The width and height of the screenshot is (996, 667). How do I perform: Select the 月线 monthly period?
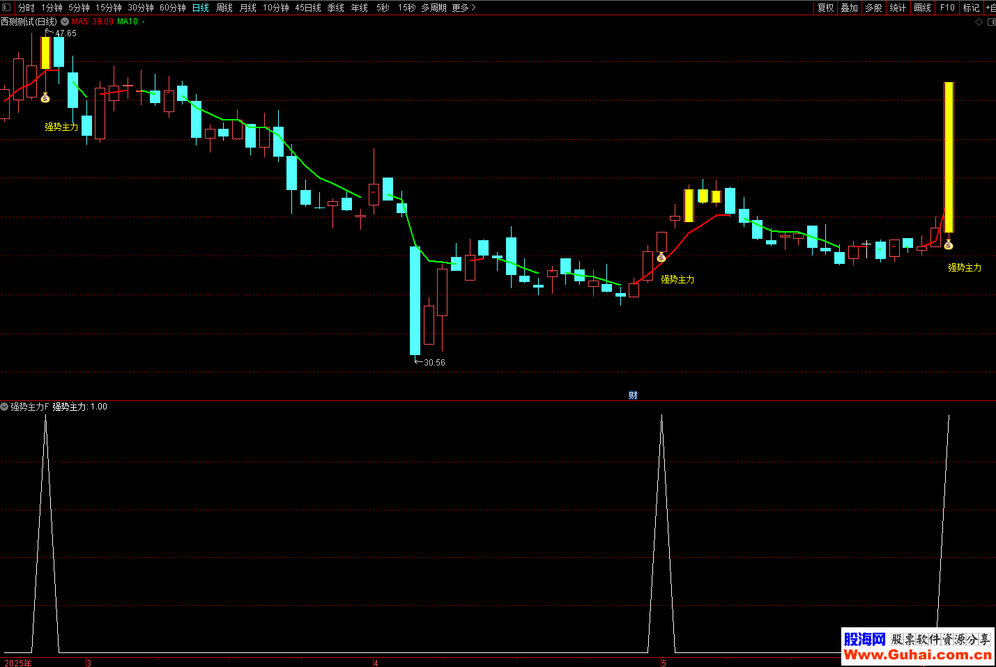coord(248,8)
